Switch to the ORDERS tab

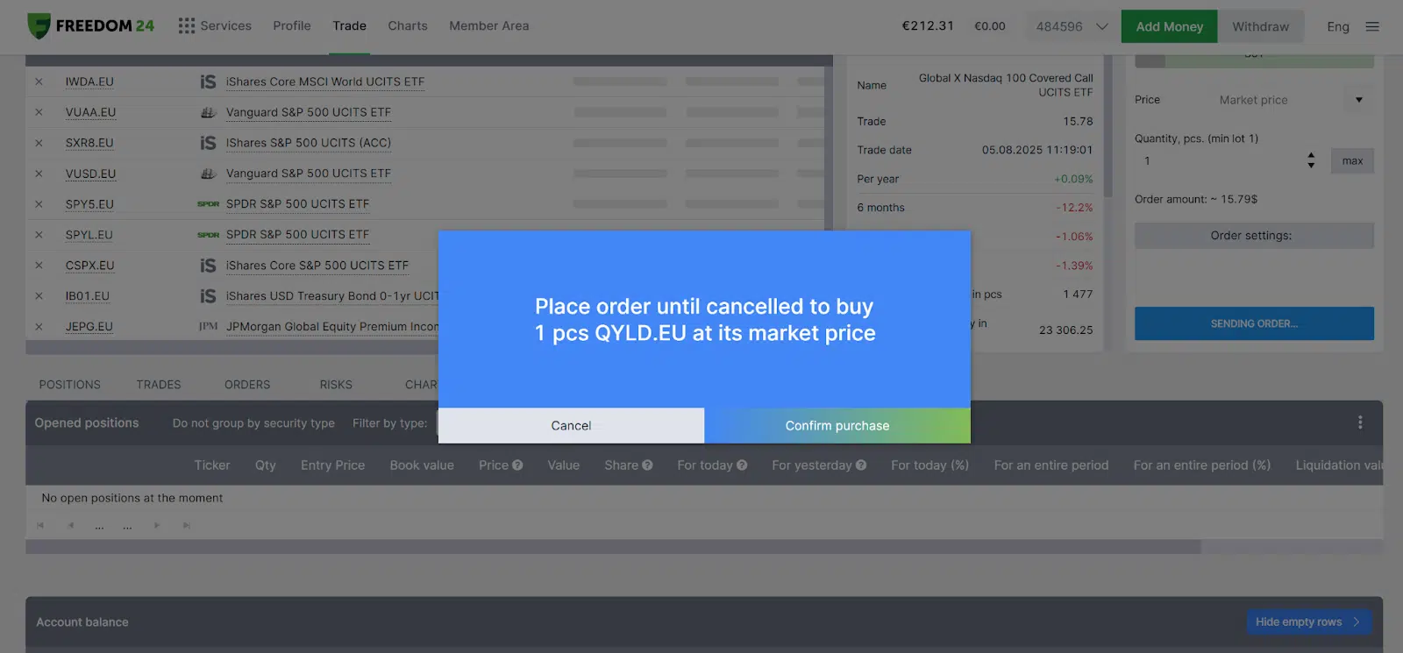[247, 385]
